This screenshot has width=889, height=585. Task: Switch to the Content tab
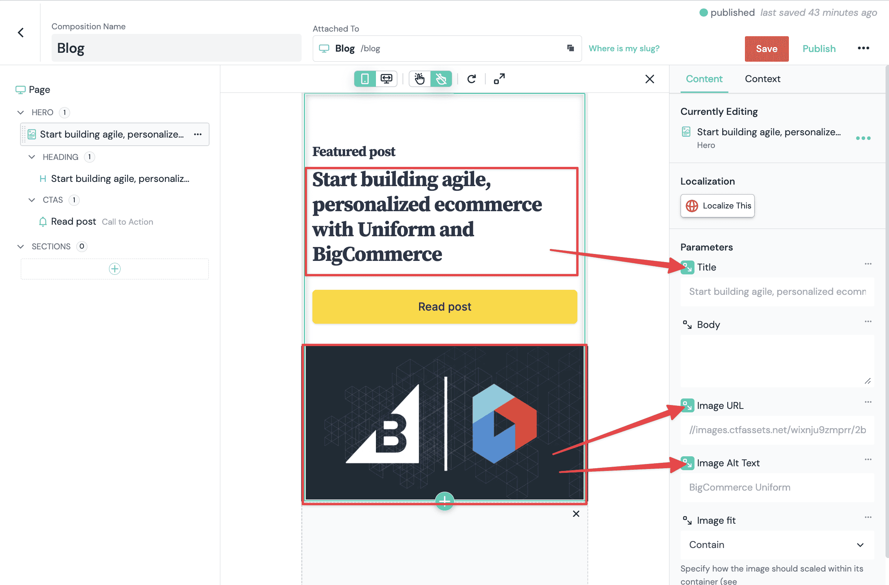704,79
